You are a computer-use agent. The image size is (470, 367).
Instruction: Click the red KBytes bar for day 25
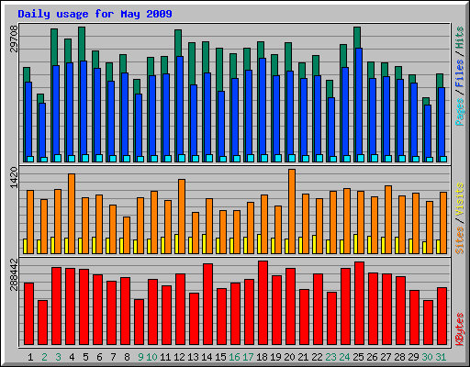pyautogui.click(x=359, y=304)
